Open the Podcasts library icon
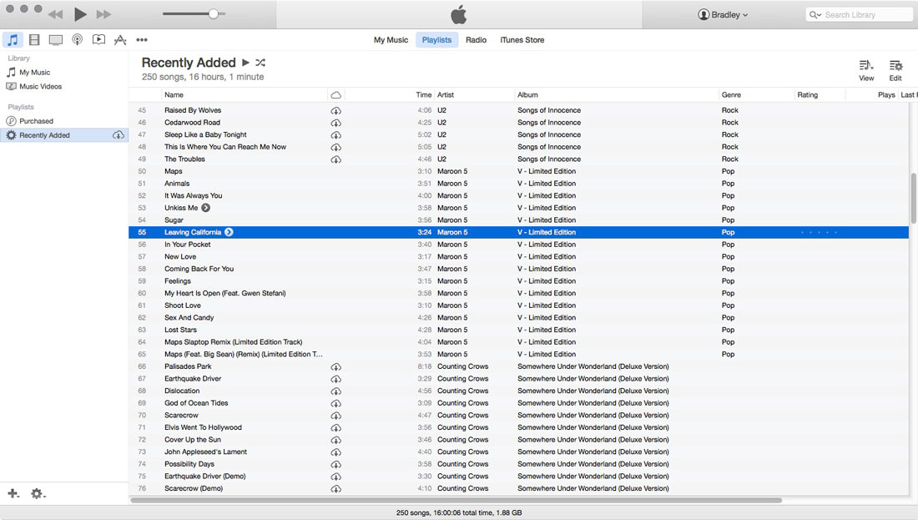 point(78,40)
